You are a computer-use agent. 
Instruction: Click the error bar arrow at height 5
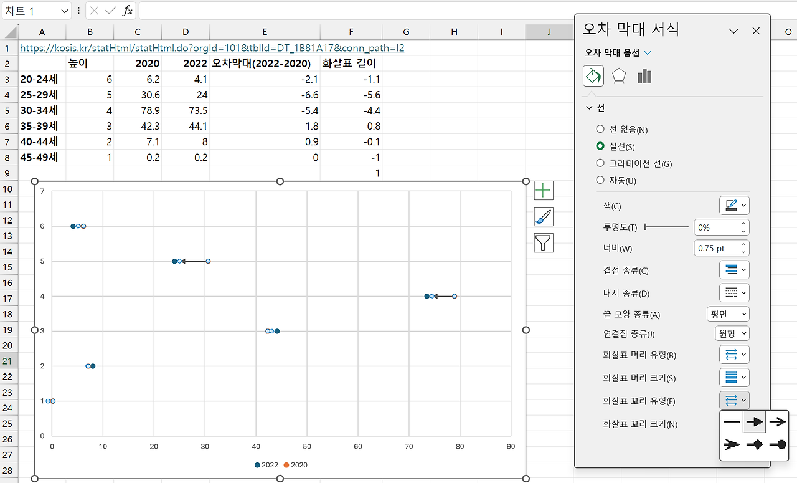(193, 261)
